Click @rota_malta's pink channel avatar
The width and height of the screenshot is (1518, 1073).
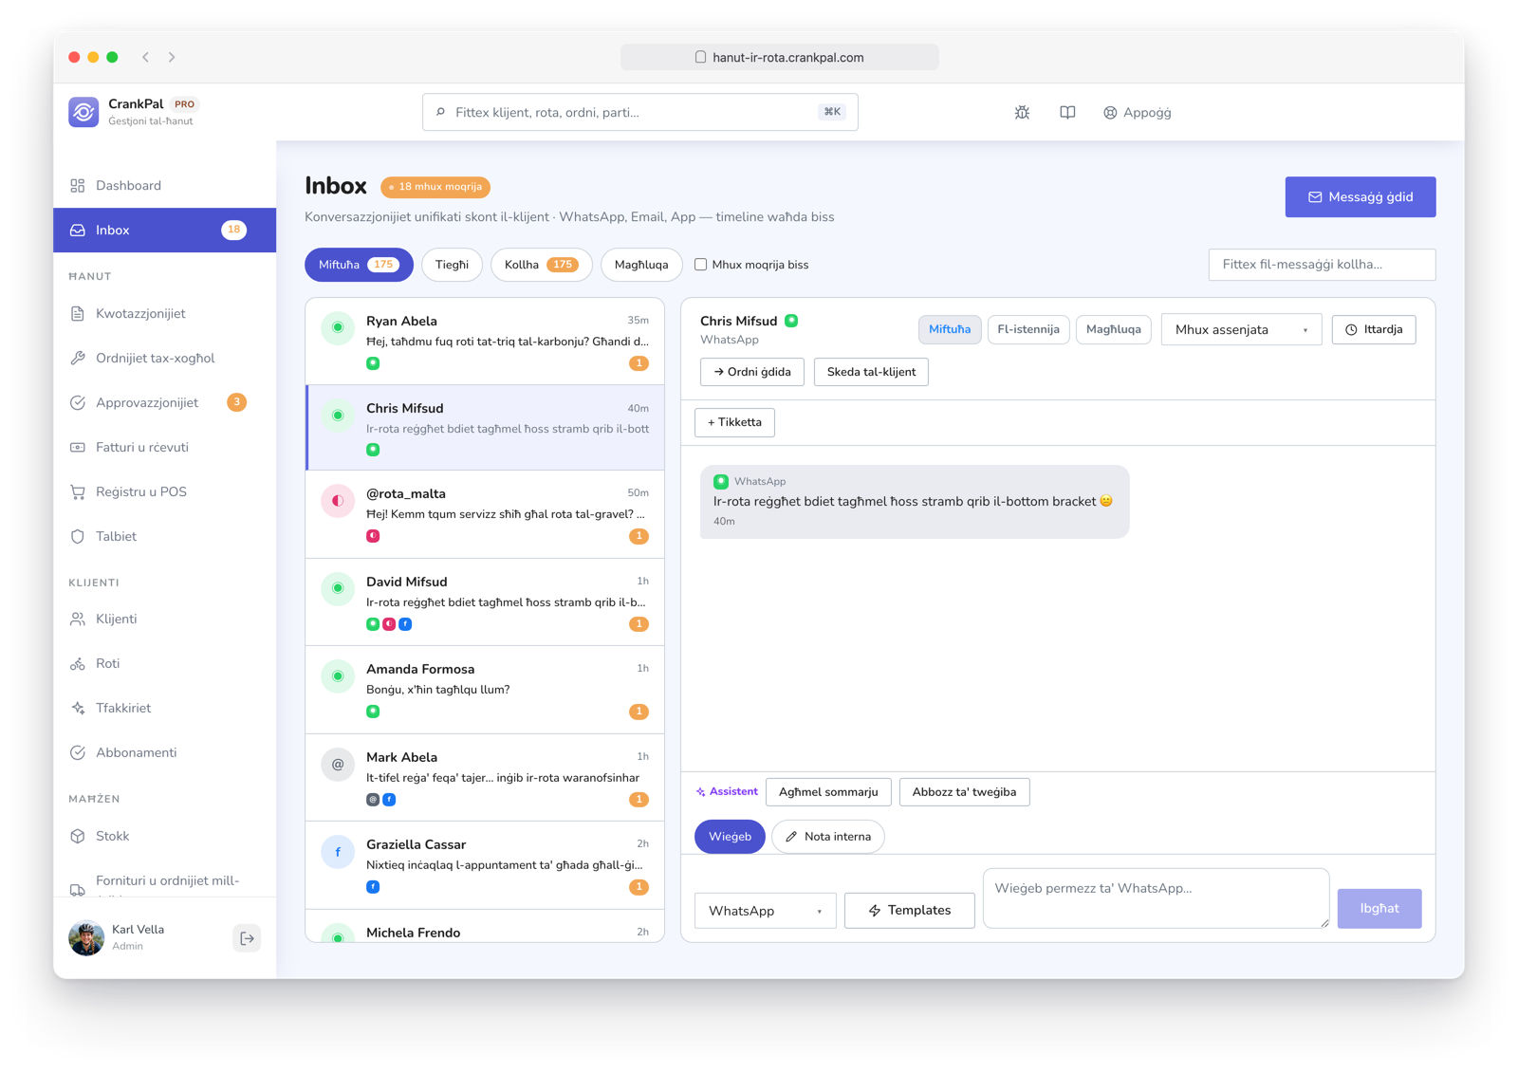[338, 500]
